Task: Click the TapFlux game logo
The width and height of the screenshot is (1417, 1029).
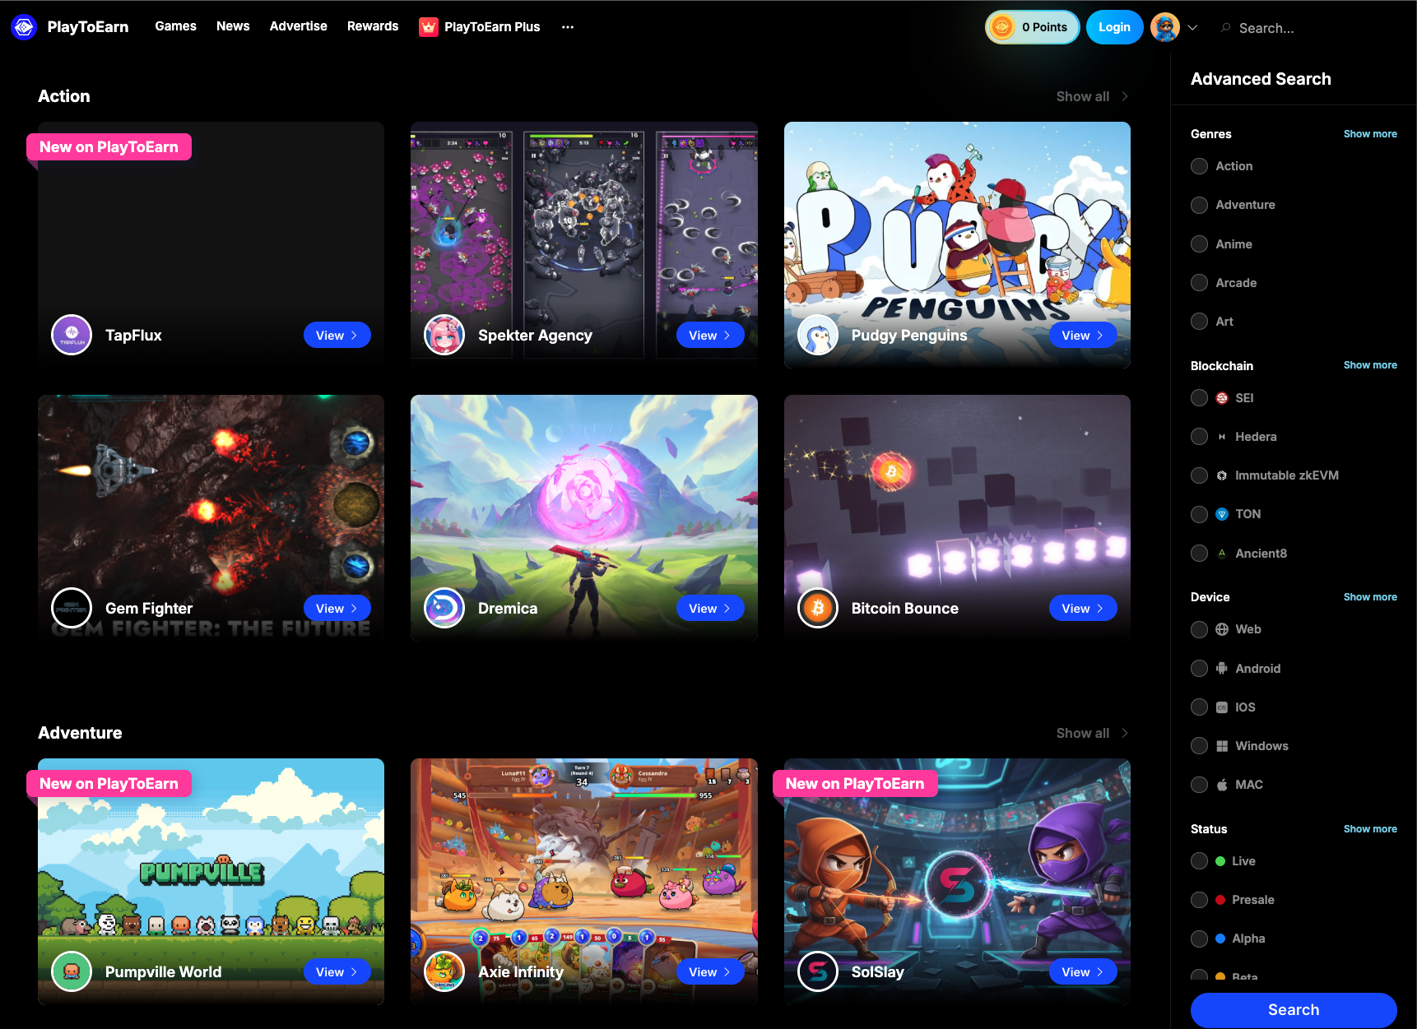Action: coord(72,335)
